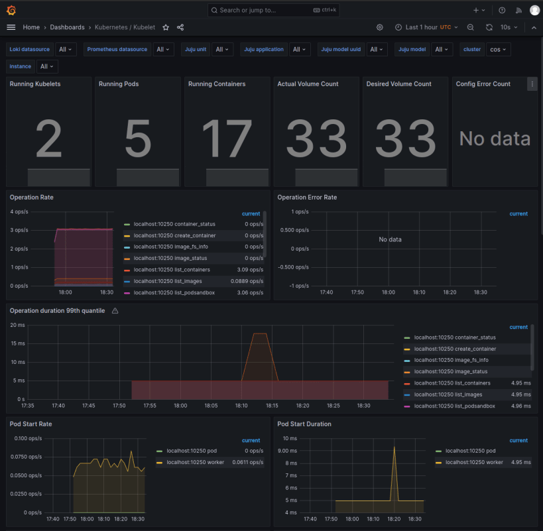Open dashboard settings gear

pyautogui.click(x=380, y=27)
